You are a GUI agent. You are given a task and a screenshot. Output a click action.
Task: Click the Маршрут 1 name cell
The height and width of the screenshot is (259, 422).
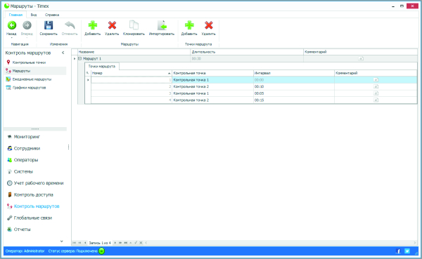[x=134, y=58]
